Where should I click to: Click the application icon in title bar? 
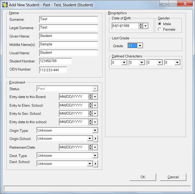(x=5, y=5)
